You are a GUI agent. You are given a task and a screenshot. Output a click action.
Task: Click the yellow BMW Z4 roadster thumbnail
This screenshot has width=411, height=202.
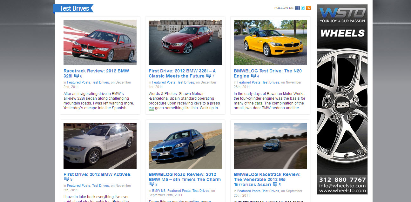point(270,42)
